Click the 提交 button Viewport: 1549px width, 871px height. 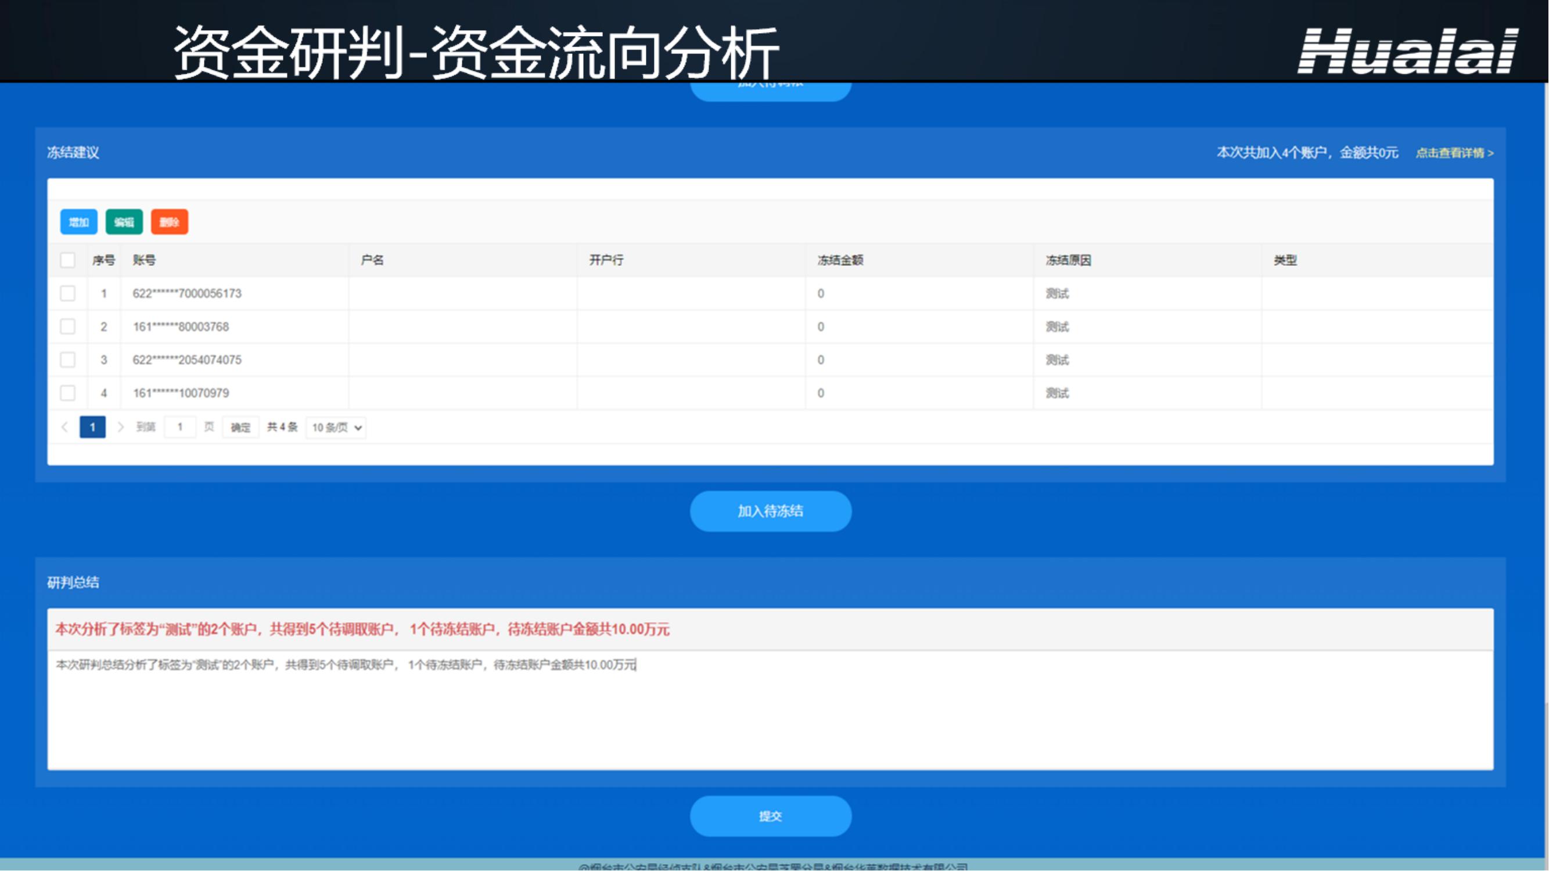click(770, 816)
